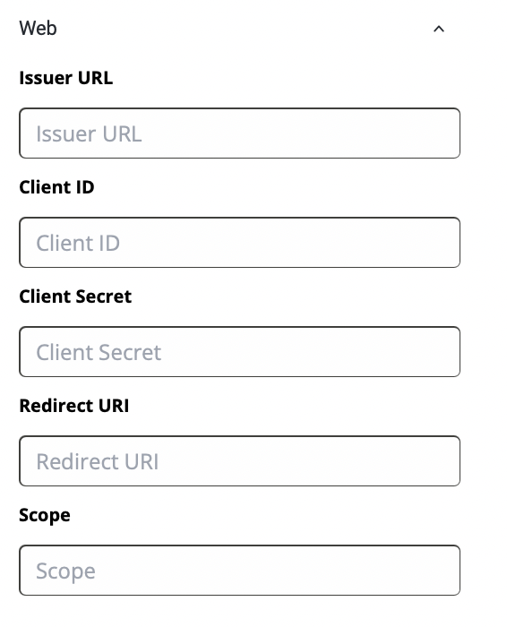
Task: Hide the Web settings using the up-arrow icon
Action: (x=439, y=29)
